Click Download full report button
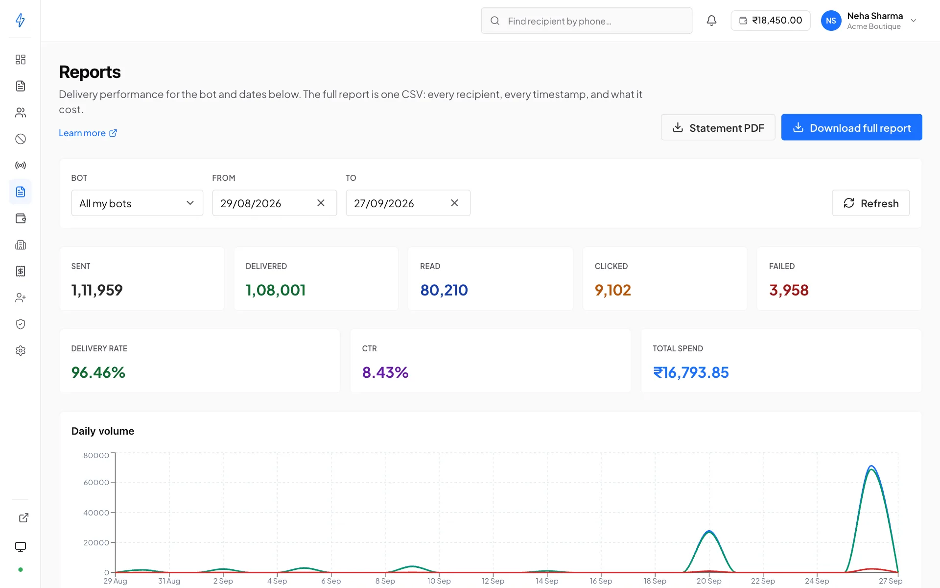940x588 pixels. (851, 127)
